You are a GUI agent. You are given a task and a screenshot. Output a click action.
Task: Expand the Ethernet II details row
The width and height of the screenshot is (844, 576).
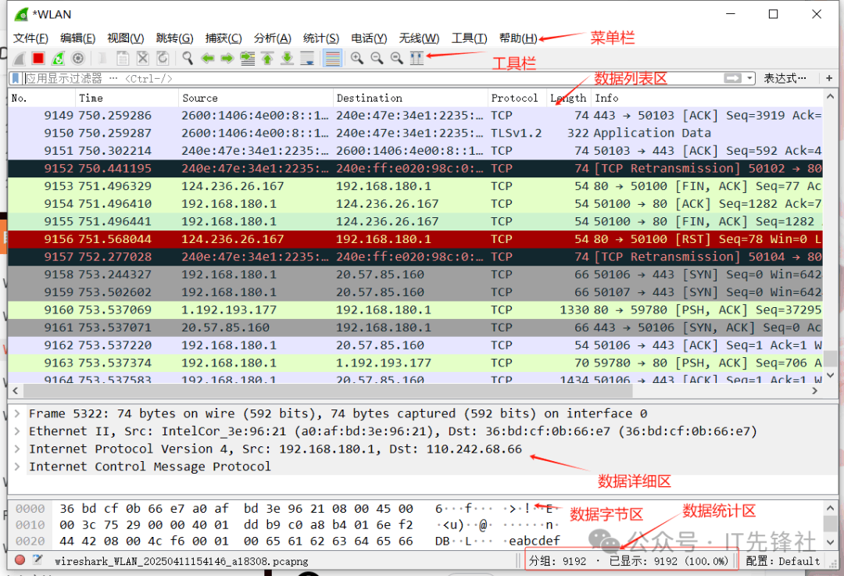click(x=16, y=431)
